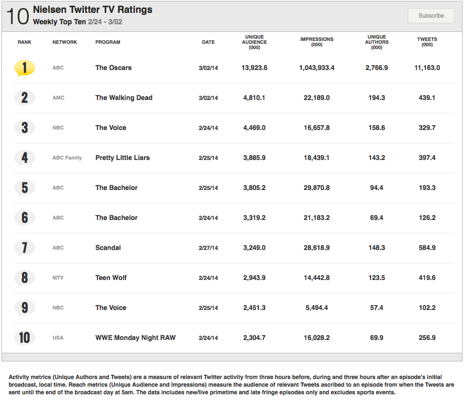Click the rank 5 speech bubble badge
The width and height of the screenshot is (464, 400).
[x=25, y=188]
